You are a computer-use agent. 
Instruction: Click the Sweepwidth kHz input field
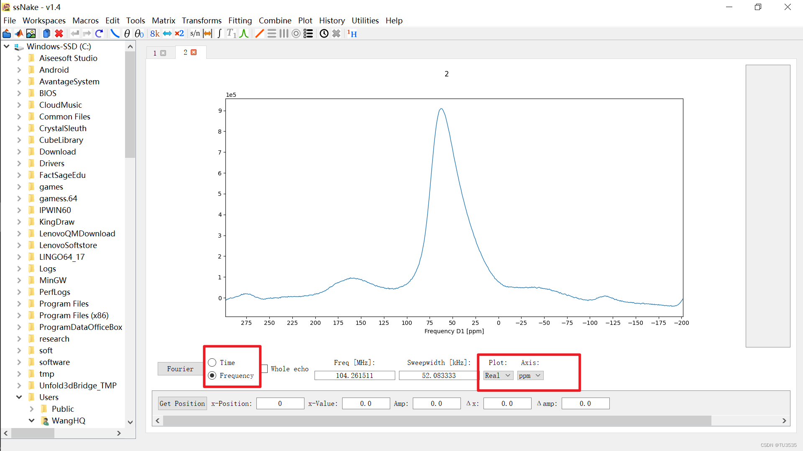pyautogui.click(x=438, y=375)
